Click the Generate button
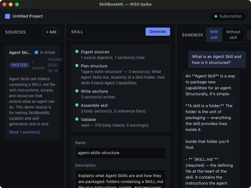Image resolution: width=251 pixels, height=188 pixels. (x=158, y=32)
